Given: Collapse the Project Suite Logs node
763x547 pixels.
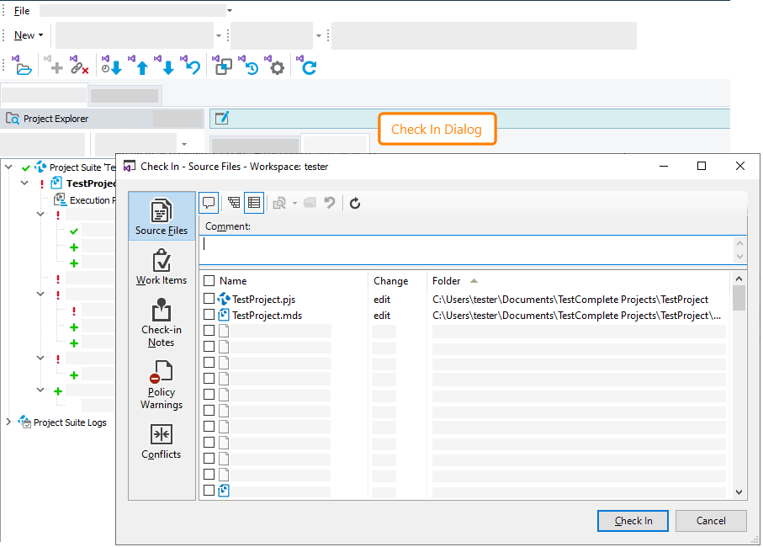Looking at the screenshot, I should 8,422.
